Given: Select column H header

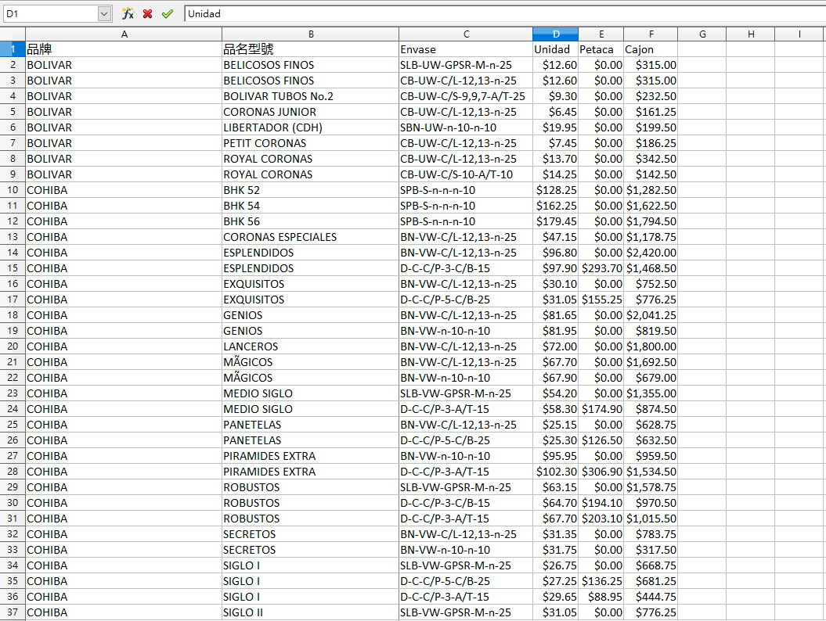Looking at the screenshot, I should 751,34.
